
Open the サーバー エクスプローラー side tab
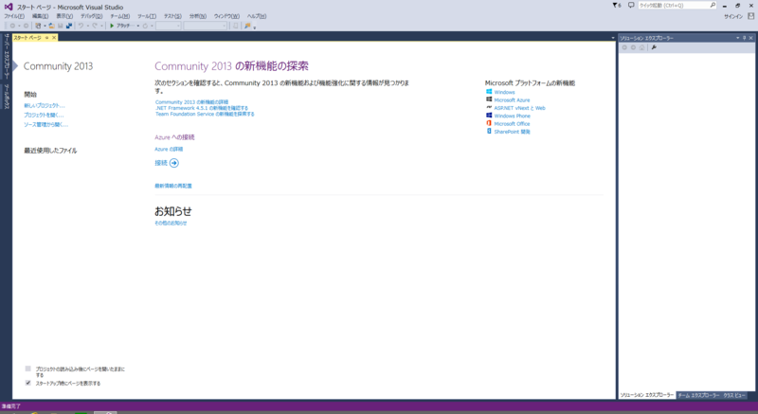pyautogui.click(x=7, y=56)
